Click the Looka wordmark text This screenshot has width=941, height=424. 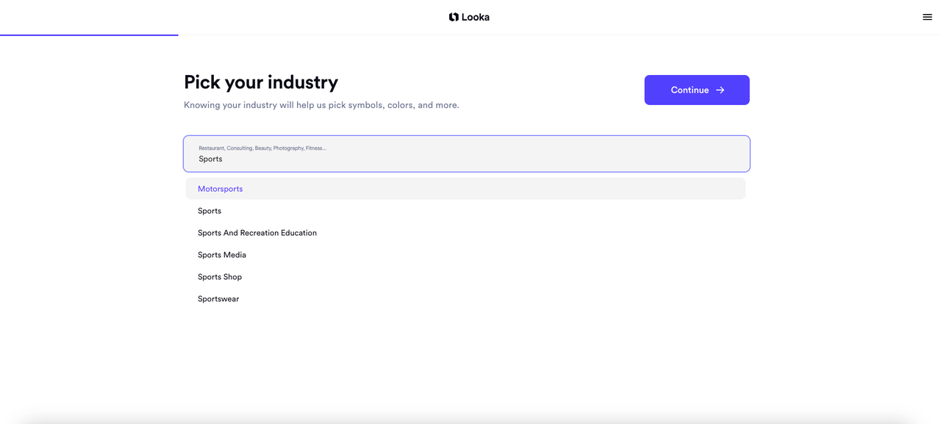click(x=476, y=17)
